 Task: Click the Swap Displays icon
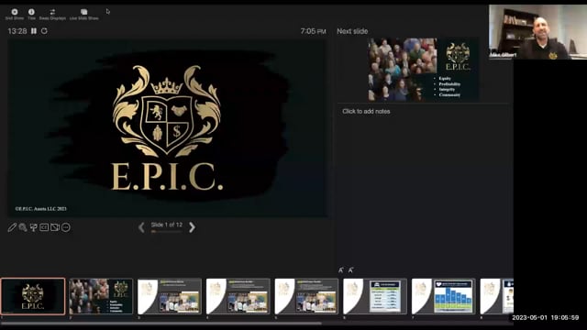[52, 12]
